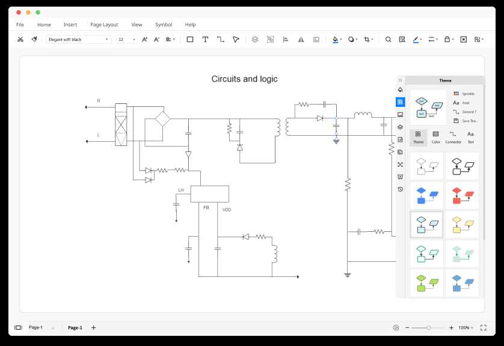Click the Sprinkle color scheme option
Screen dimensions: 504x346
(x=464, y=94)
